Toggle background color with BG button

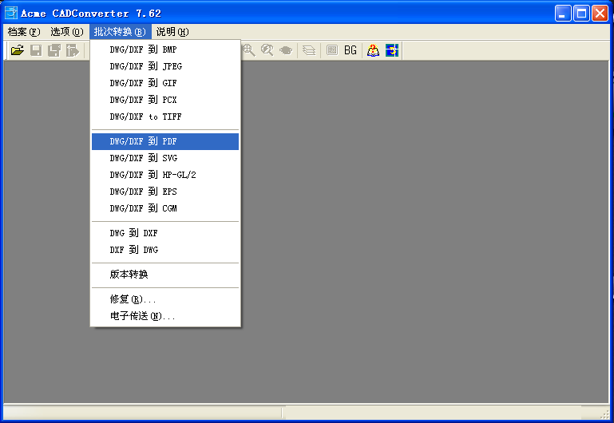point(351,50)
